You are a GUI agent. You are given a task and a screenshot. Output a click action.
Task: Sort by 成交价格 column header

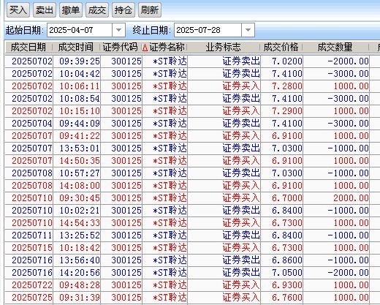(x=281, y=48)
